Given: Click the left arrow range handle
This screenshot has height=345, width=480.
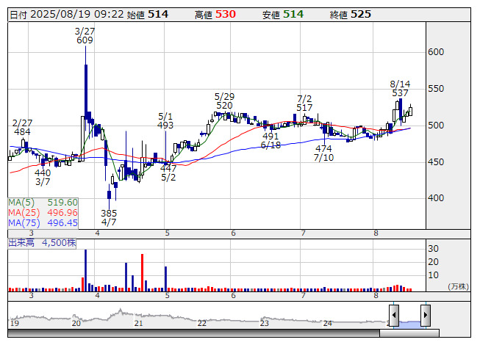Looking at the screenshot, I should coord(394,315).
